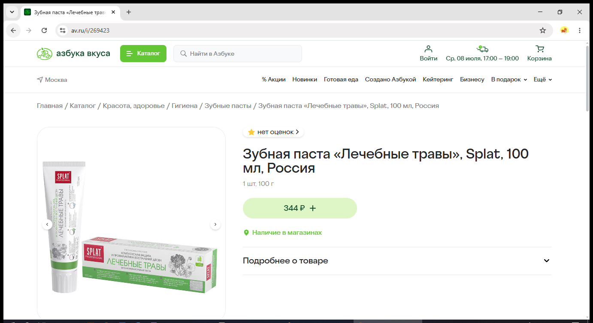
Task: Open the Каталог menu button
Action: click(x=143, y=54)
